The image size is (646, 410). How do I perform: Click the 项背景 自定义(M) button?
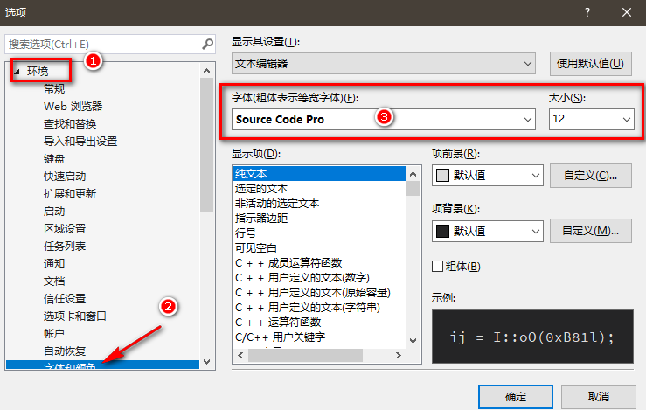point(590,231)
